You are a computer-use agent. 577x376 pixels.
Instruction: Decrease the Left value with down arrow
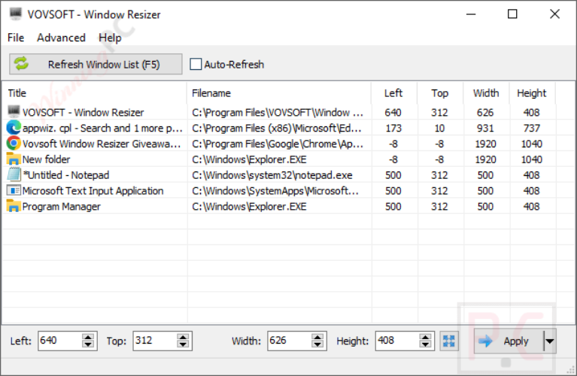(x=88, y=344)
